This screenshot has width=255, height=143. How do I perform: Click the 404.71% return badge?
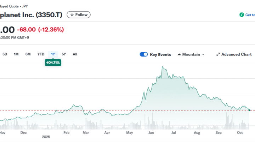click(53, 62)
